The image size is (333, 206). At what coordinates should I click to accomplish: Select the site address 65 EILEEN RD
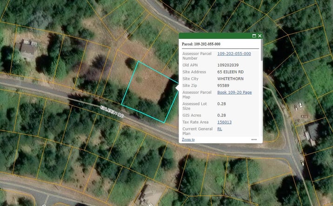230,72
